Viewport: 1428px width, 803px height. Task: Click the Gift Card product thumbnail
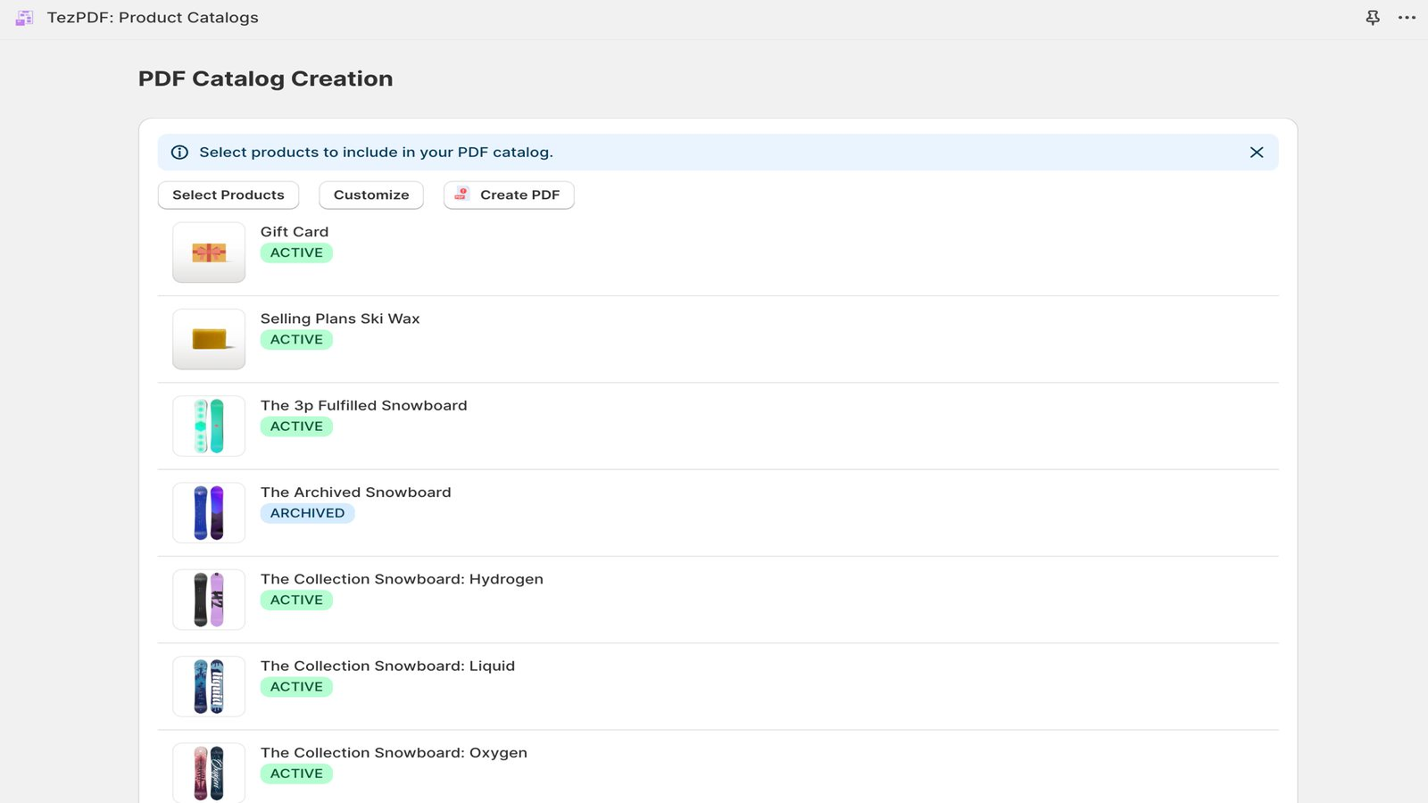[208, 252]
